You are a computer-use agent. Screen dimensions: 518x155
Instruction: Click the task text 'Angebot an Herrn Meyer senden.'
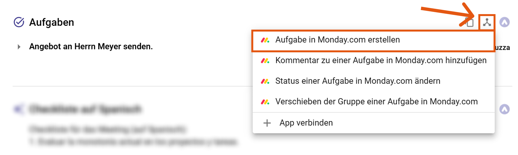[91, 46]
